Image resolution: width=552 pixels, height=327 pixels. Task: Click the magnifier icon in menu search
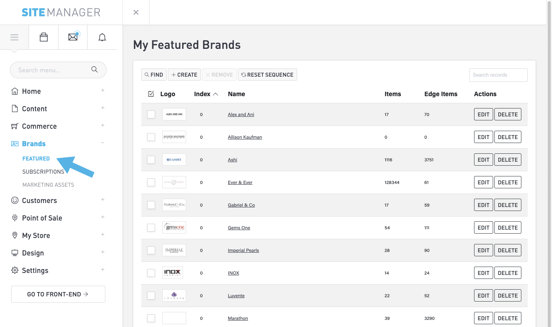pyautogui.click(x=95, y=70)
